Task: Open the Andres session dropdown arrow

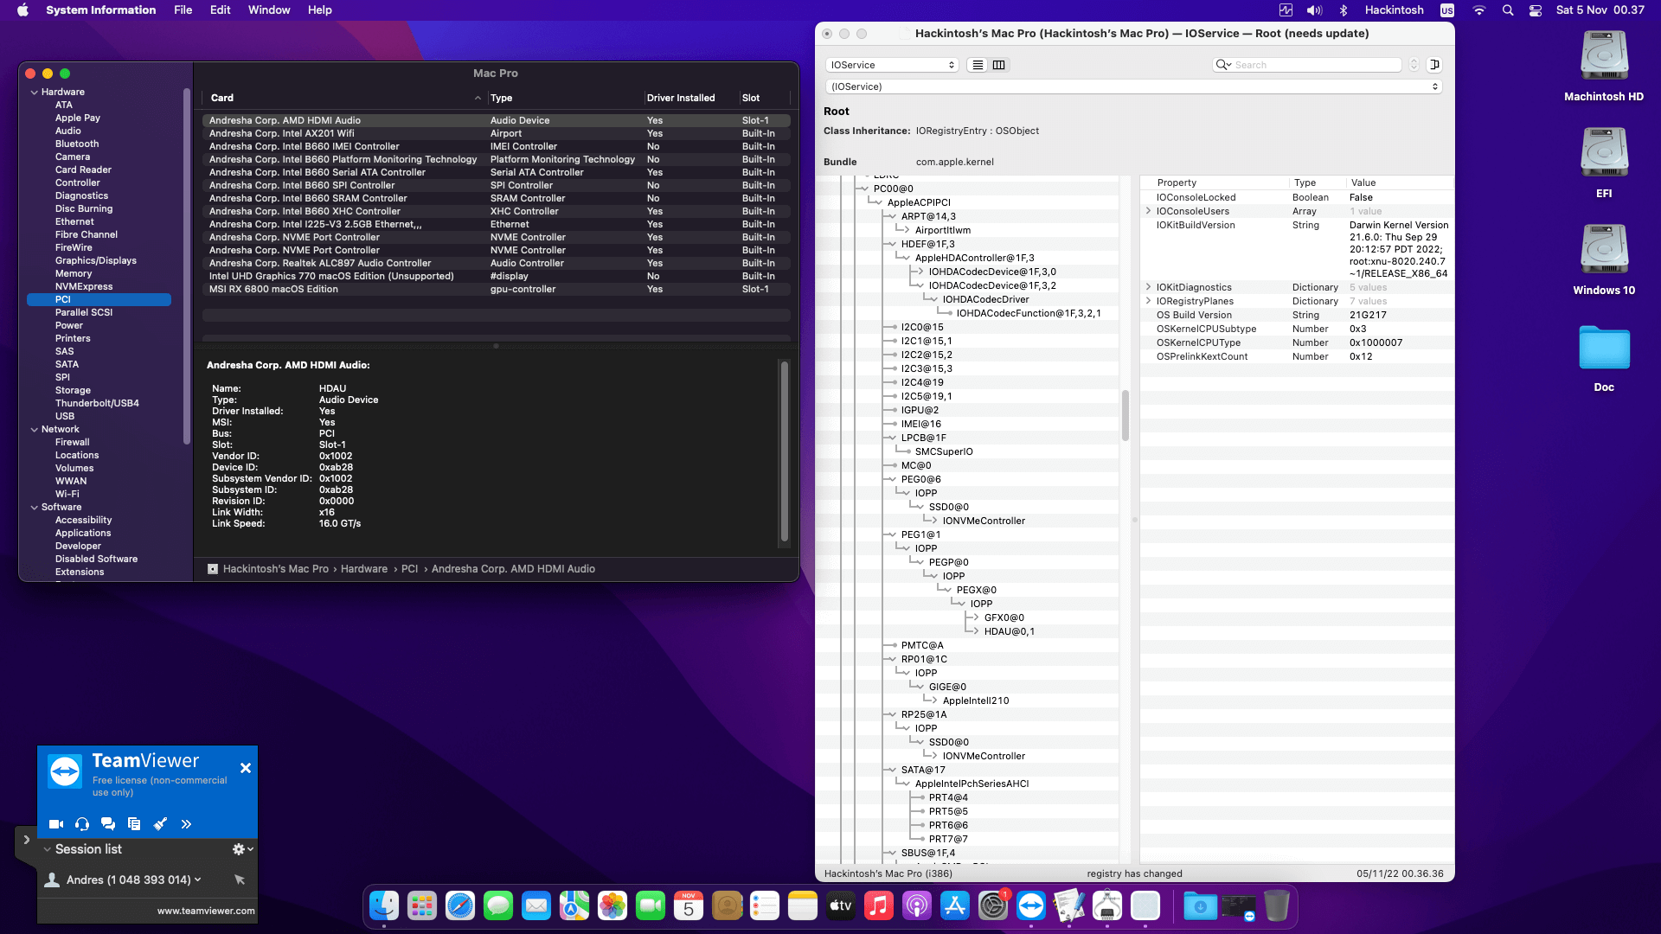Action: pos(198,880)
